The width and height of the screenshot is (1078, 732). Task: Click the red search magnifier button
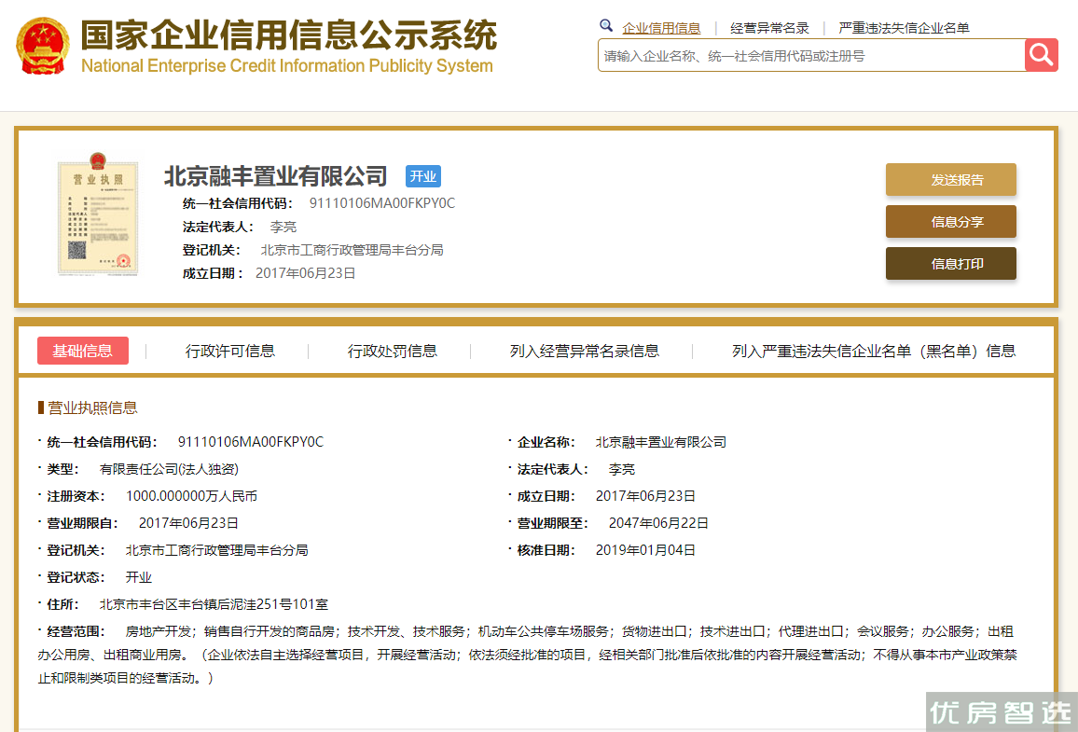pyautogui.click(x=1041, y=55)
